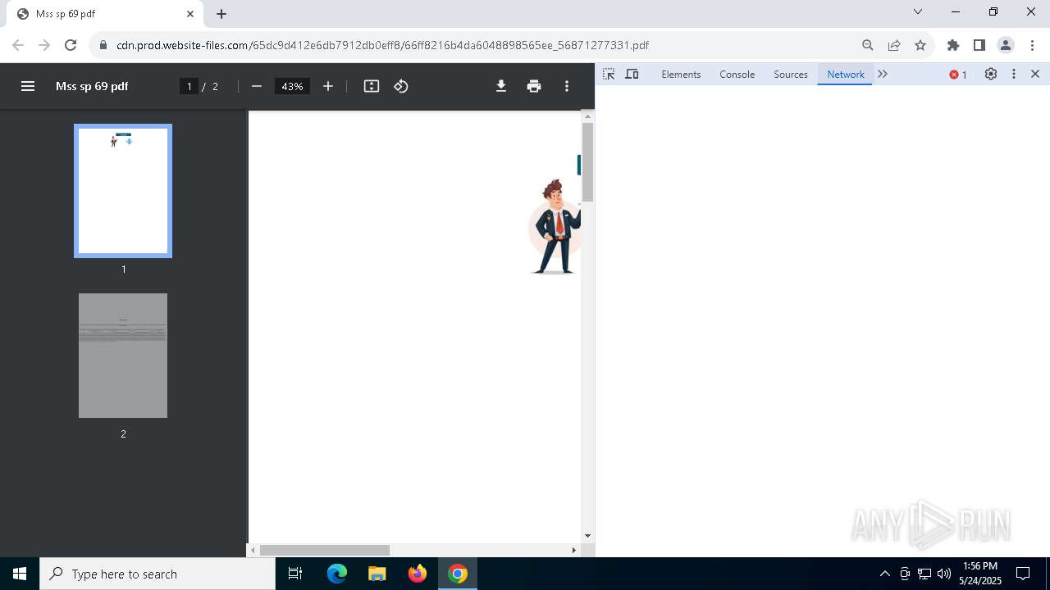The height and width of the screenshot is (590, 1050).
Task: Expand more DevTools tabs chevron
Action: pyautogui.click(x=883, y=74)
